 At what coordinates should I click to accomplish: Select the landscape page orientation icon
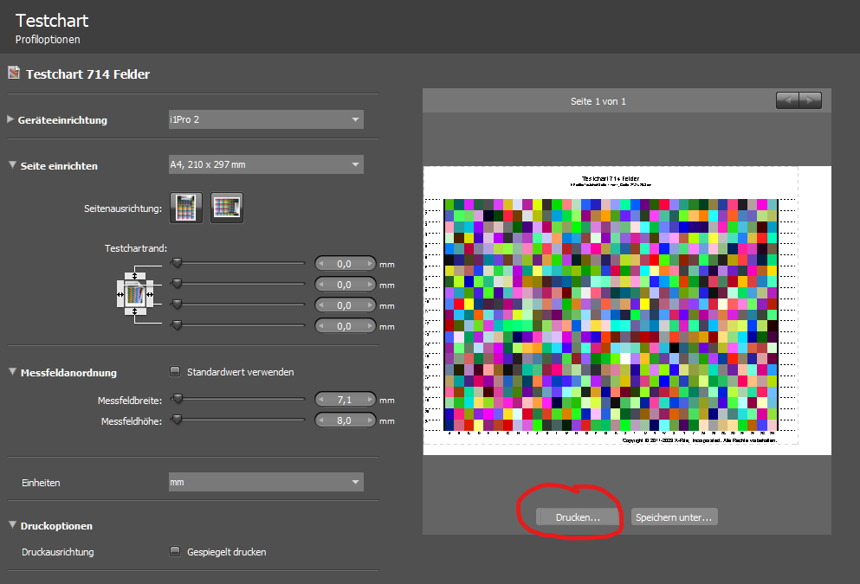[226, 208]
